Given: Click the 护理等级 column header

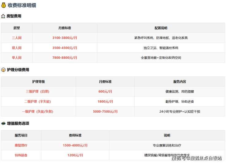Looking at the screenshot, I should (39, 82).
